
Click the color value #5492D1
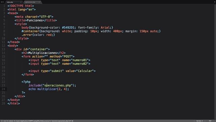pos(68,27)
